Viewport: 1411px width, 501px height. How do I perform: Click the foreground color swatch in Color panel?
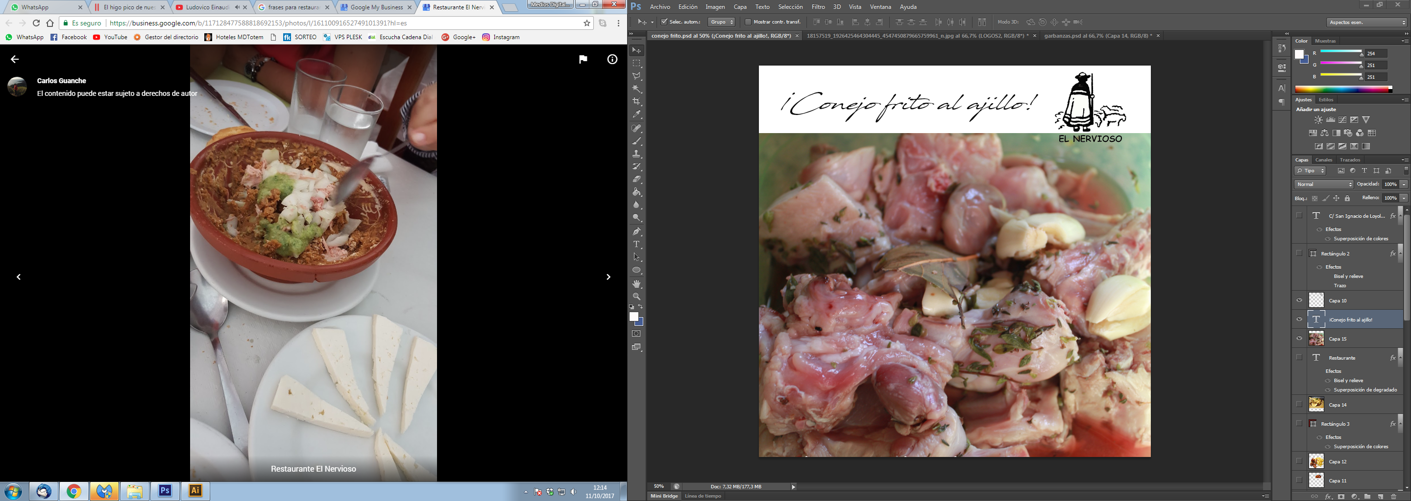tap(1299, 54)
